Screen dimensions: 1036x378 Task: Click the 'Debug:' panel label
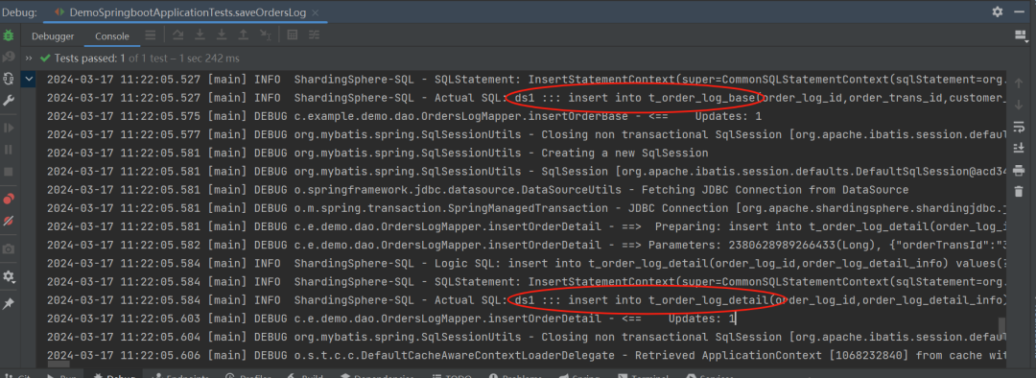pyautogui.click(x=19, y=12)
